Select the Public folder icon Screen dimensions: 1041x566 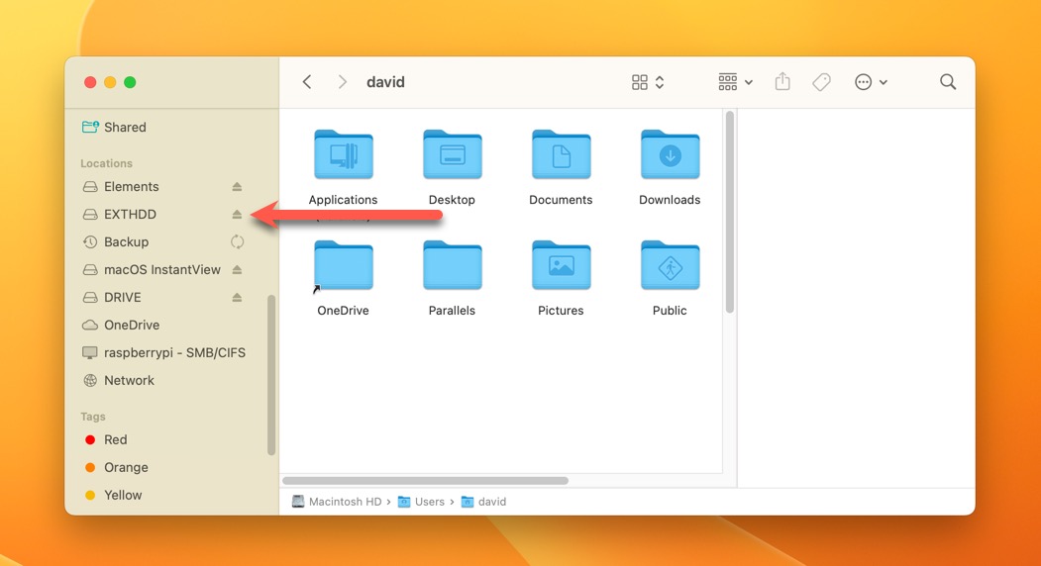(670, 265)
